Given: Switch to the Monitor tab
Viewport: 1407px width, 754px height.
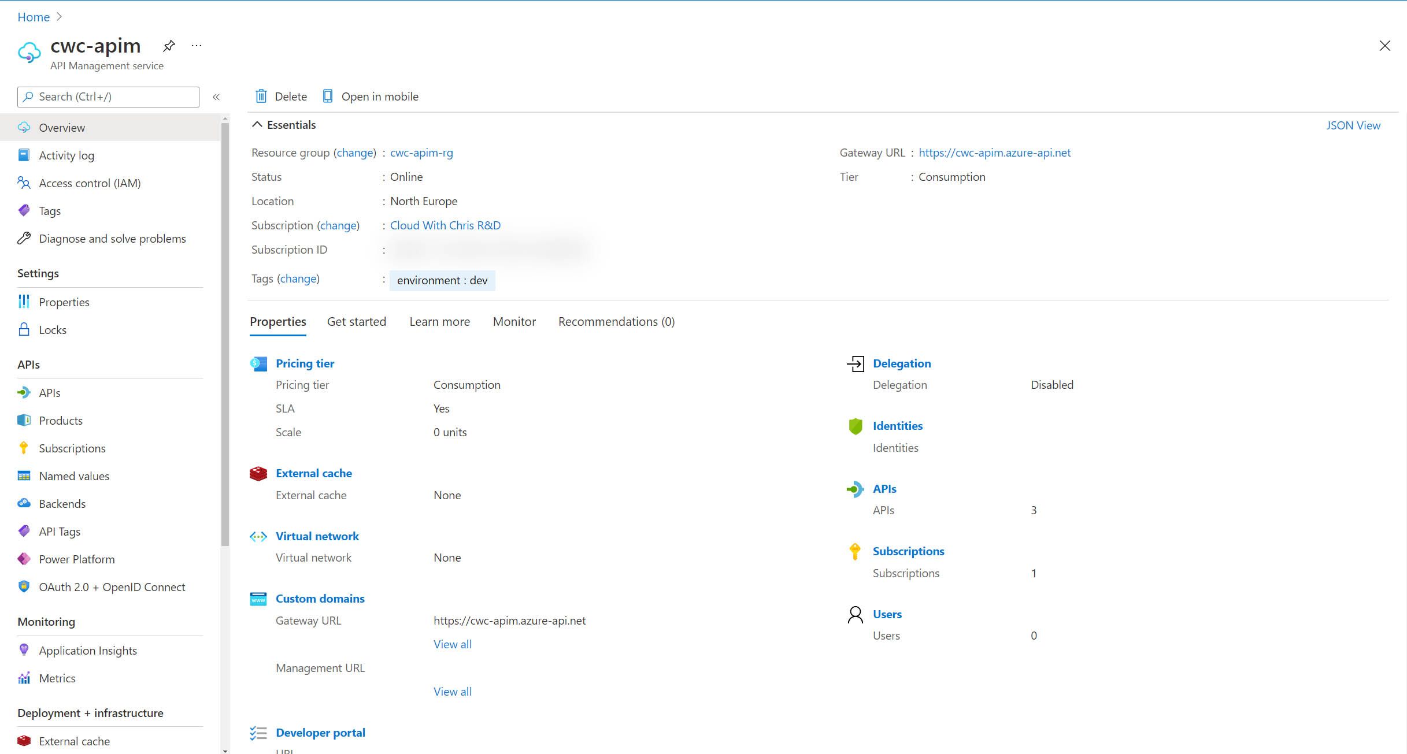Looking at the screenshot, I should coord(514,321).
